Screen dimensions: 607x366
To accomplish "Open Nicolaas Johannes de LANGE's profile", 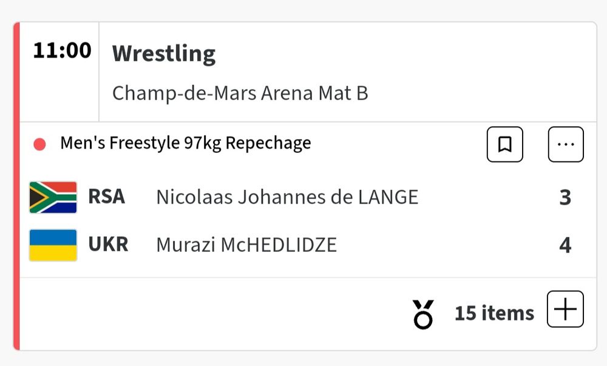I will tap(287, 197).
